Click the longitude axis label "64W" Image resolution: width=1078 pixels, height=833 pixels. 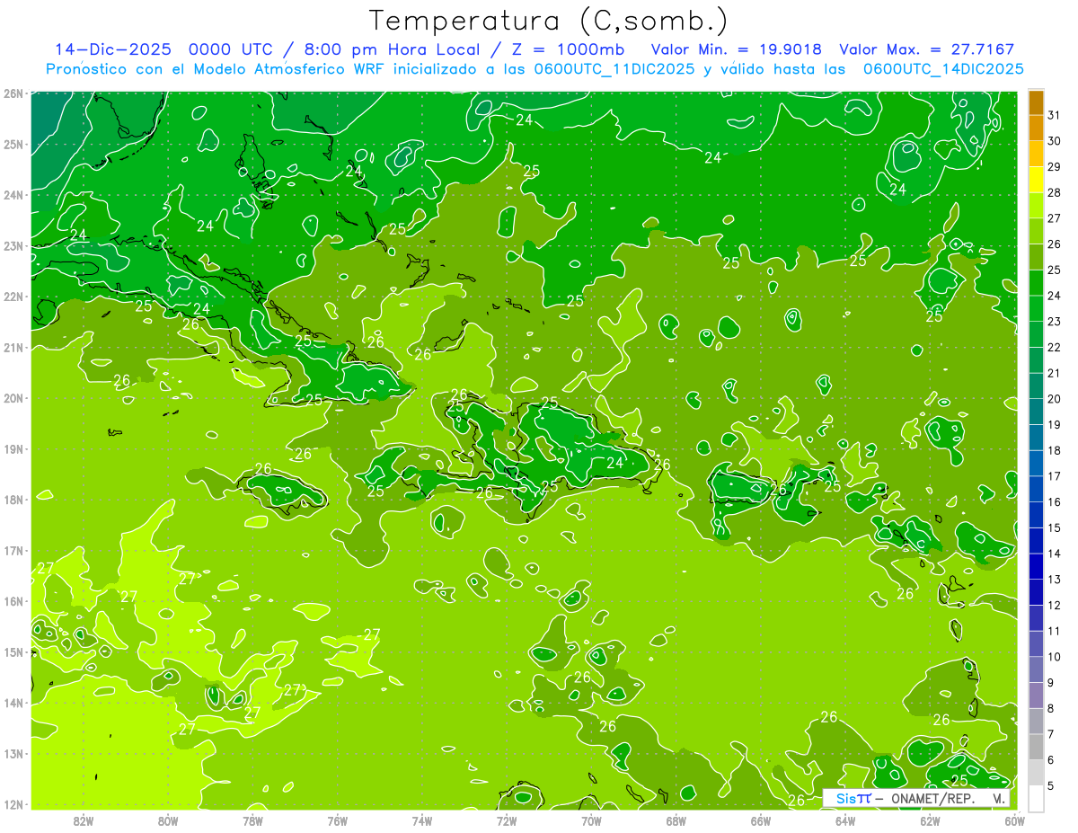pos(845,820)
